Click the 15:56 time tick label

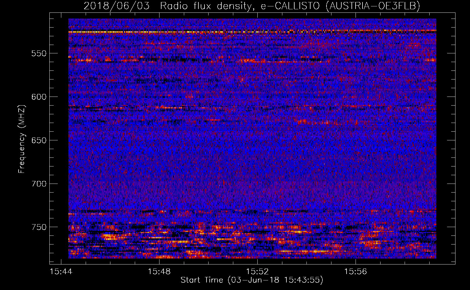[356, 272]
